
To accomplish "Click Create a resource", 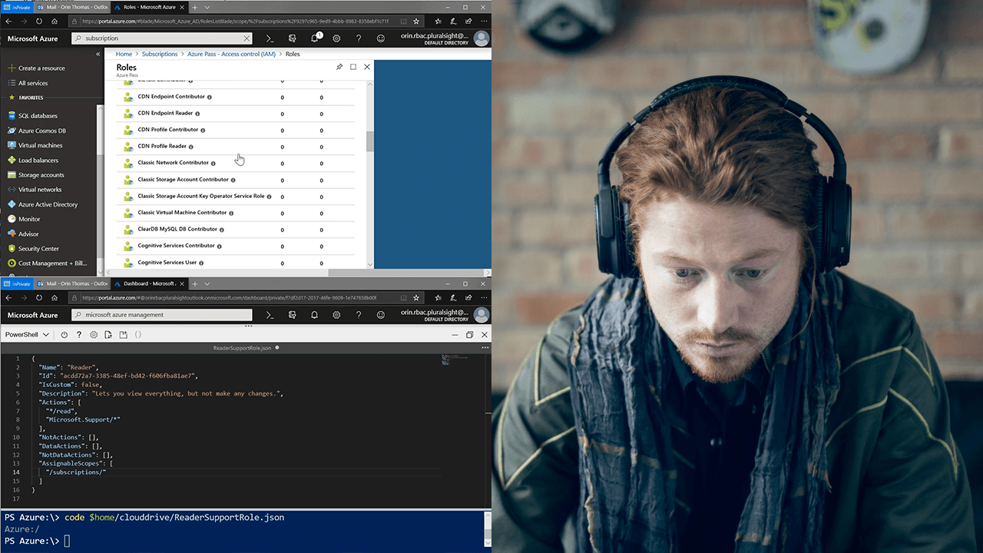I will tap(45, 68).
